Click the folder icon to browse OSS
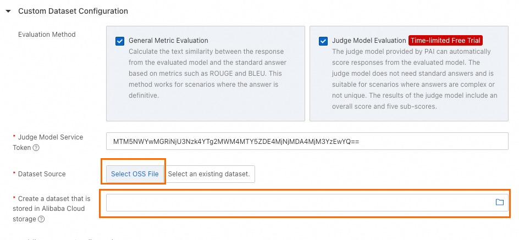The image size is (519, 240). coord(499,202)
